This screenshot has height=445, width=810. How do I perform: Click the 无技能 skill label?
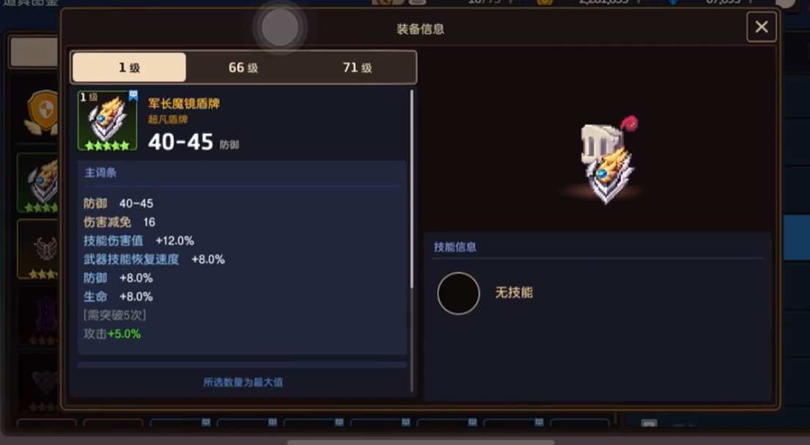pyautogui.click(x=514, y=292)
